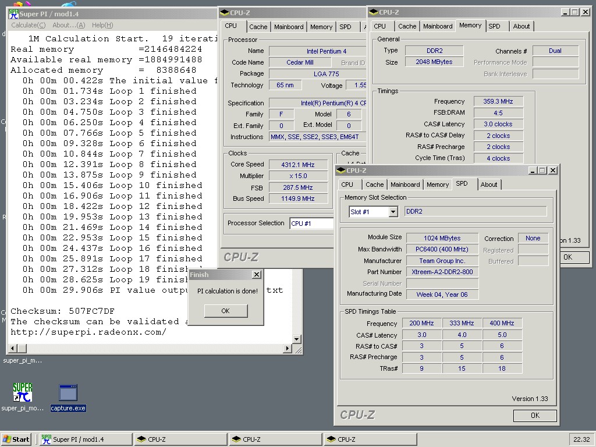Click the Channels # value Dual
The image size is (596, 447).
pos(555,51)
